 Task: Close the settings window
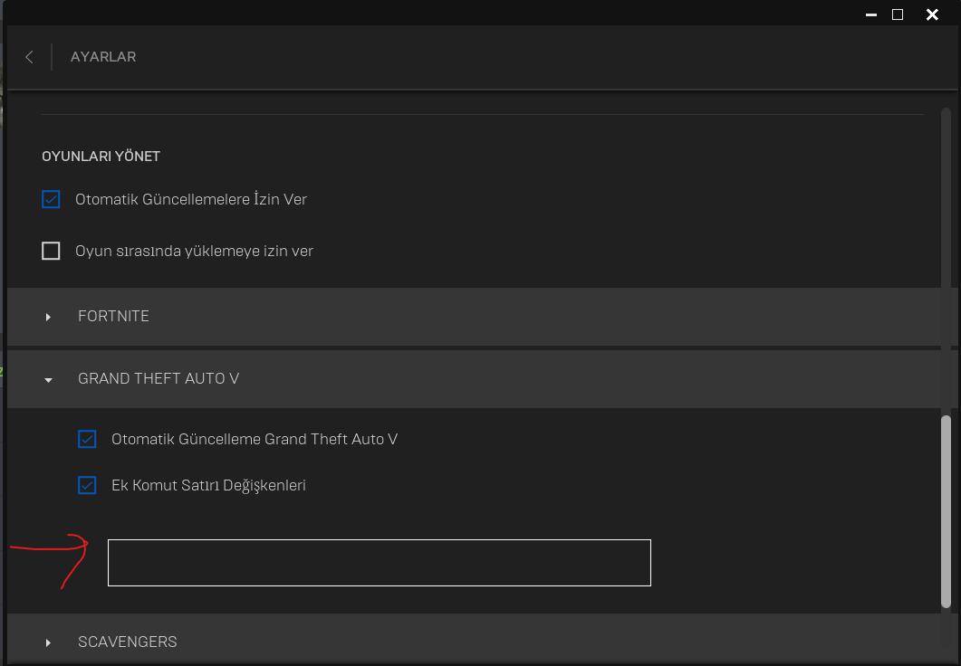point(932,14)
